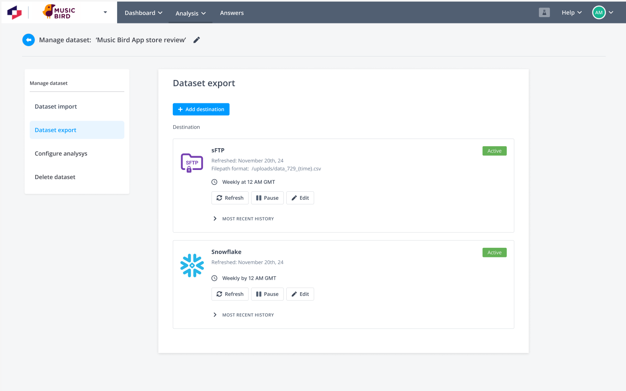Select Dataset import in sidebar
The width and height of the screenshot is (626, 391).
pyautogui.click(x=77, y=107)
